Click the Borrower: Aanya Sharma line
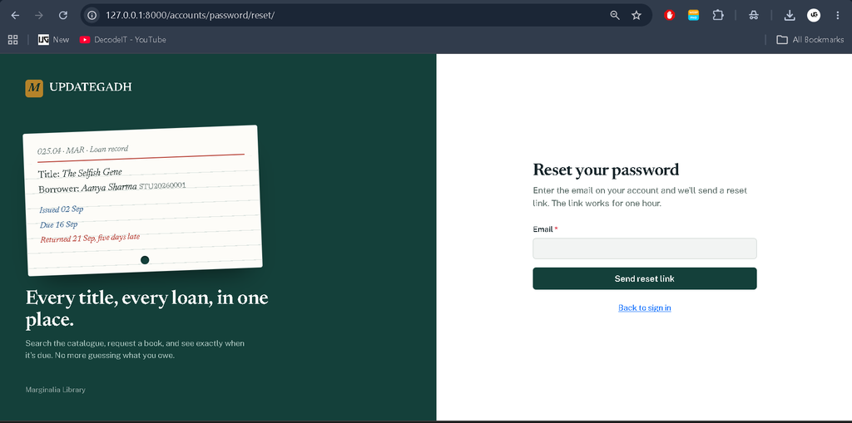 click(112, 188)
